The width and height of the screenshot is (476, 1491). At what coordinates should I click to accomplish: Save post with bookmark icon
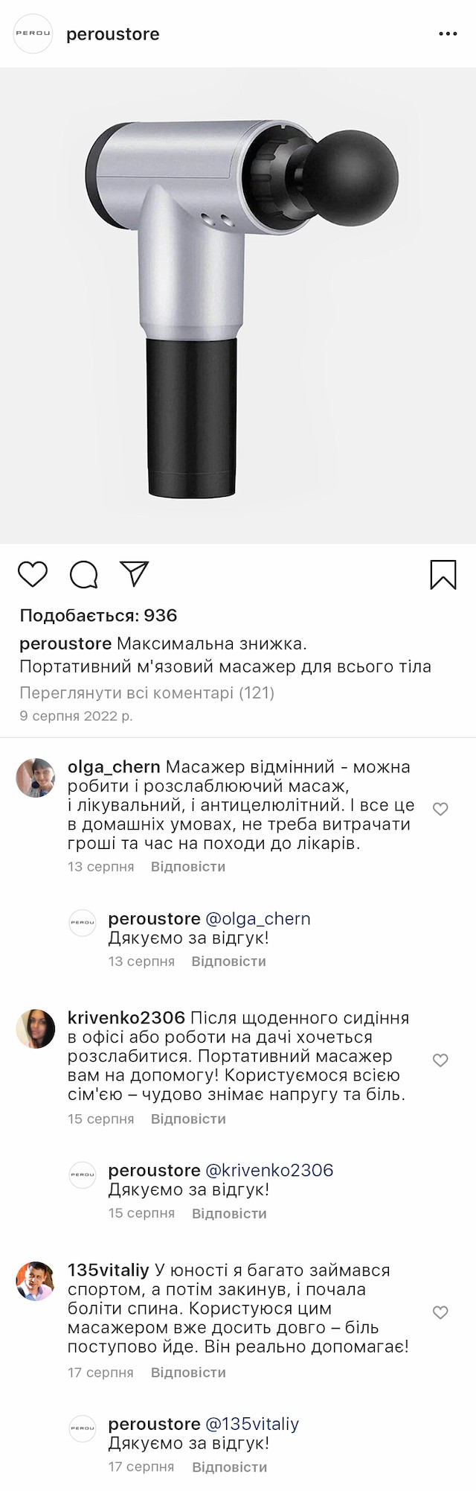pyautogui.click(x=443, y=574)
